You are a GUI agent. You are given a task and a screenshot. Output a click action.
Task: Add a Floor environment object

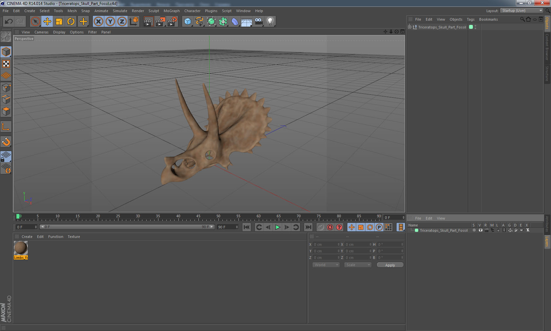(x=247, y=22)
